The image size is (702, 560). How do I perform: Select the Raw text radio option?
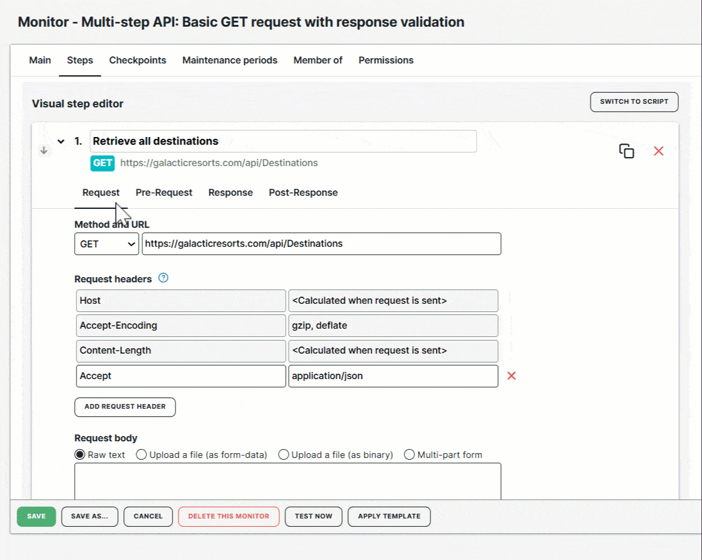coord(80,454)
